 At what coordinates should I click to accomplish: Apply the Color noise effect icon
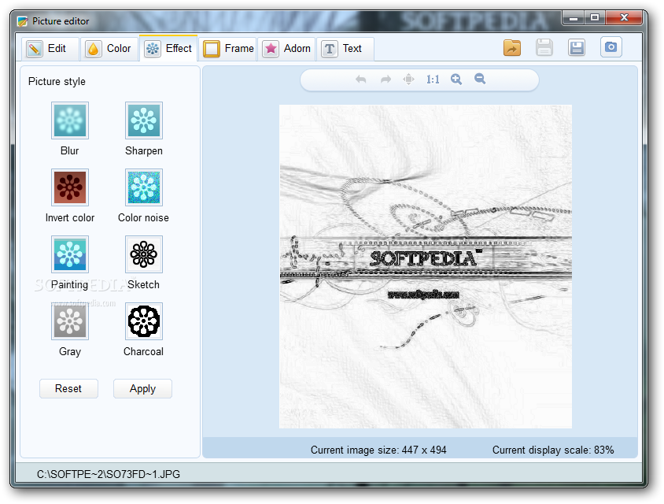[143, 187]
